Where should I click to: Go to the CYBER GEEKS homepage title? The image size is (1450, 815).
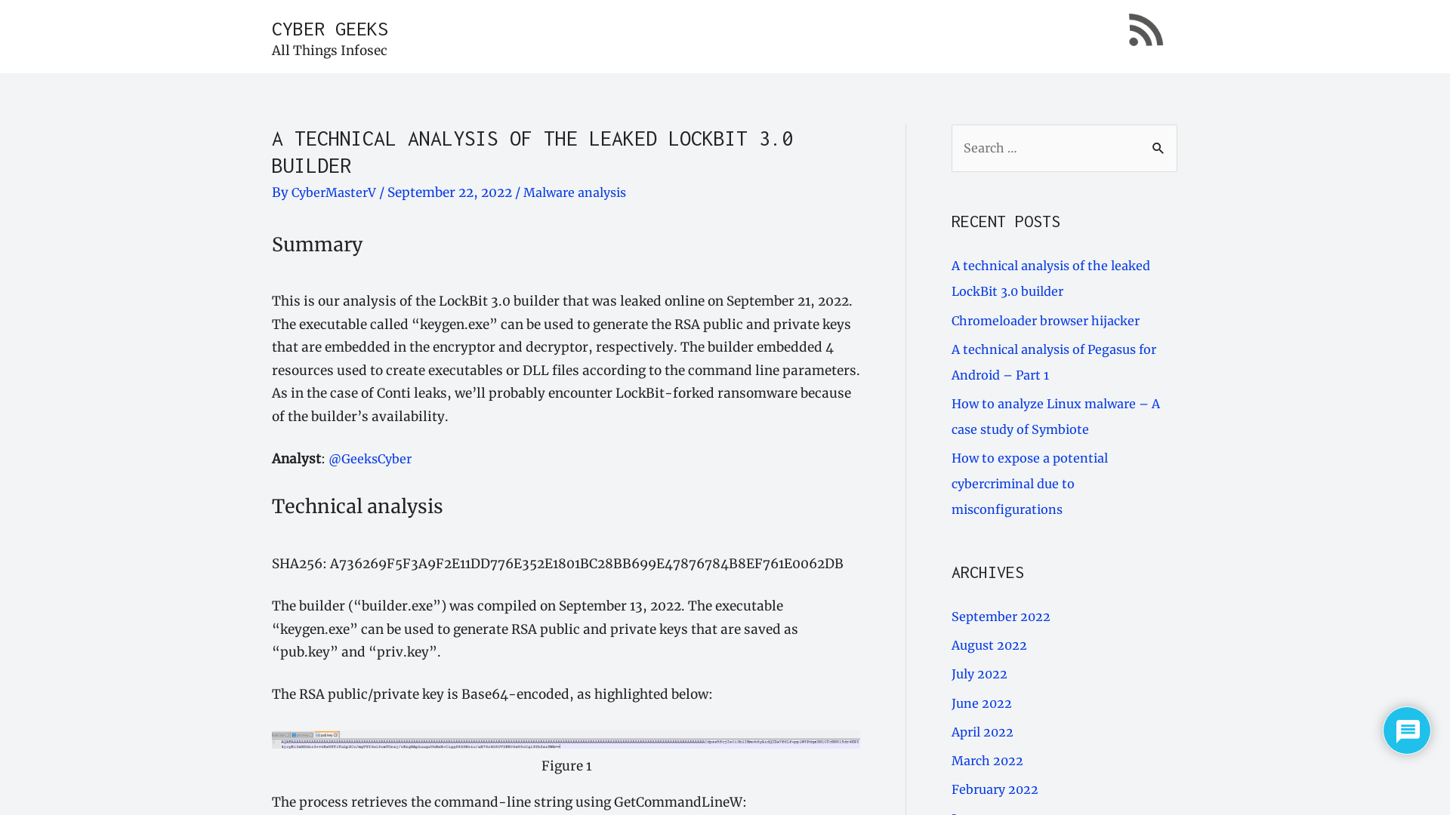[x=329, y=29]
